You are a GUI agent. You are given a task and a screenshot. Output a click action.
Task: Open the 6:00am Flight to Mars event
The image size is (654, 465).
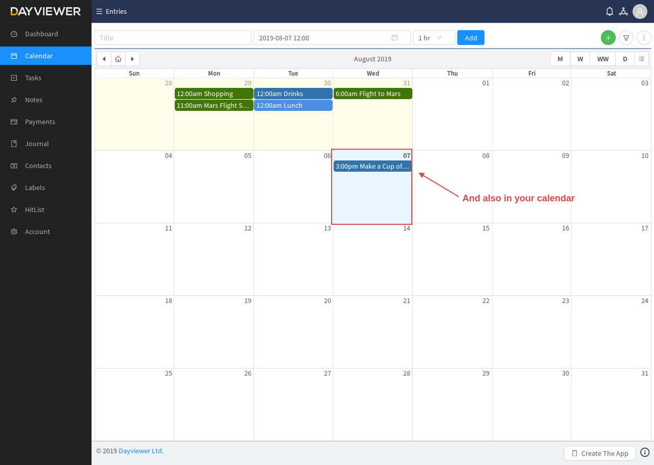click(x=373, y=94)
